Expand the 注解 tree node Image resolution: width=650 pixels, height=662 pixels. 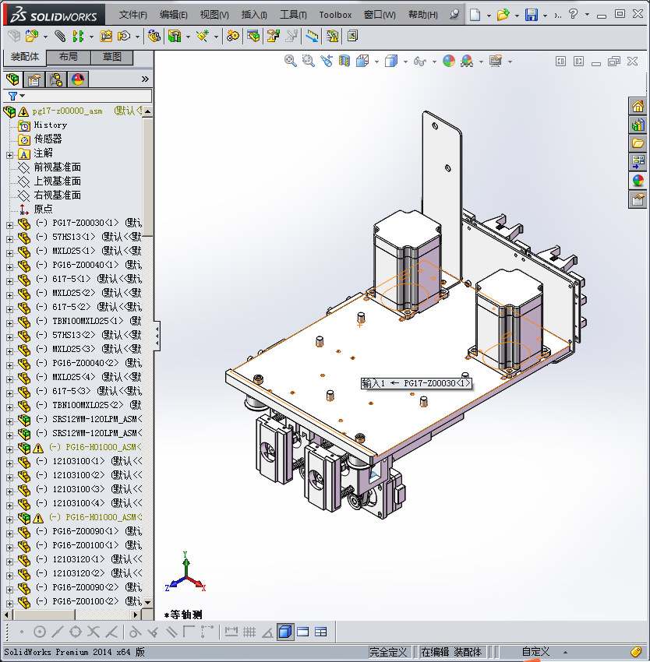(x=9, y=155)
